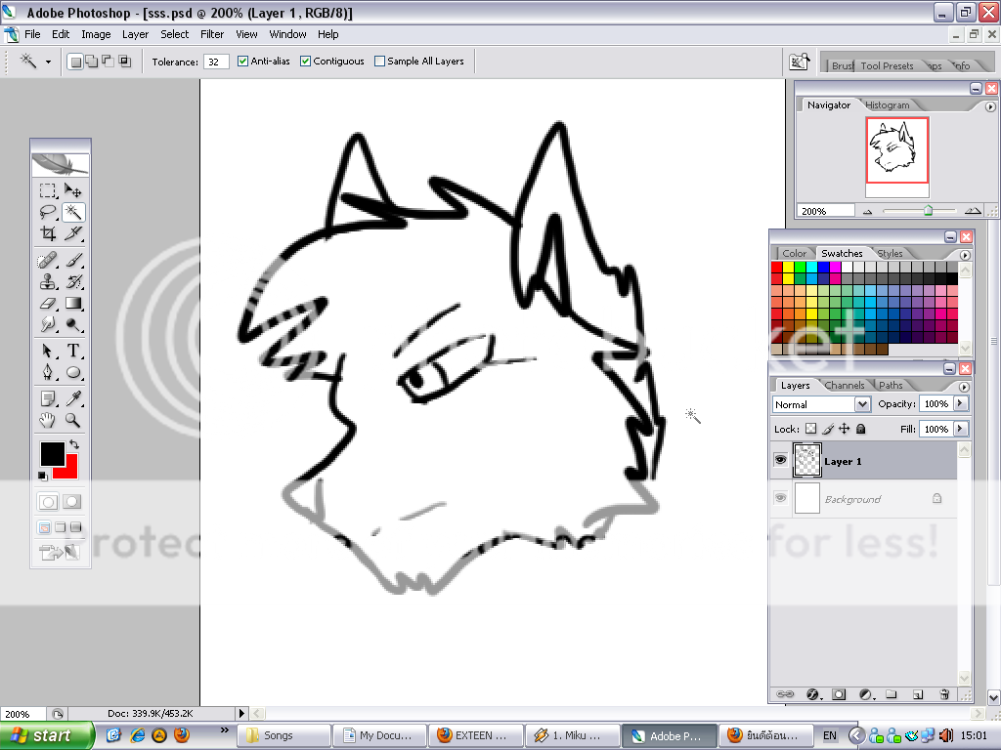Open the Layers panel options menu

964,387
